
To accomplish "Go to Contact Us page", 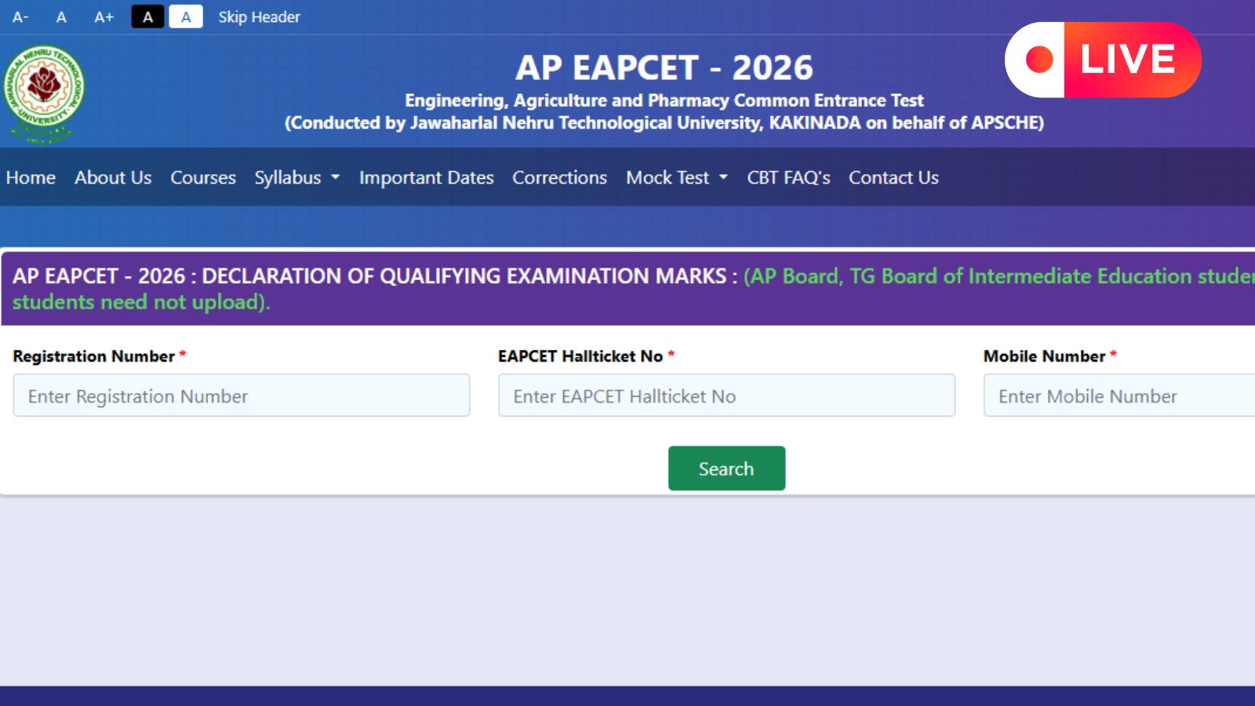I will pyautogui.click(x=893, y=177).
